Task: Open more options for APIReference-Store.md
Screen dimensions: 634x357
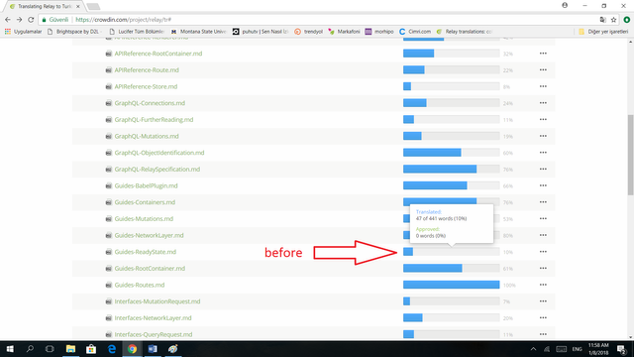Action: point(543,86)
